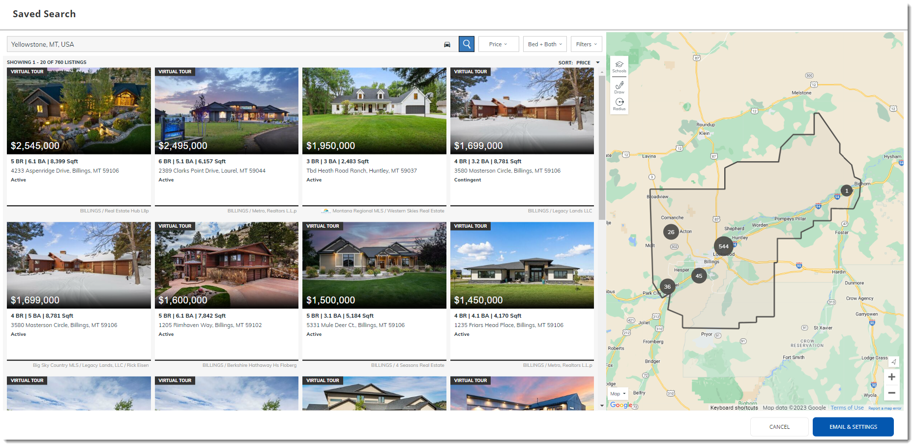Image resolution: width=915 pixels, height=447 pixels.
Task: Click the locate-me arrow on map
Action: click(893, 362)
